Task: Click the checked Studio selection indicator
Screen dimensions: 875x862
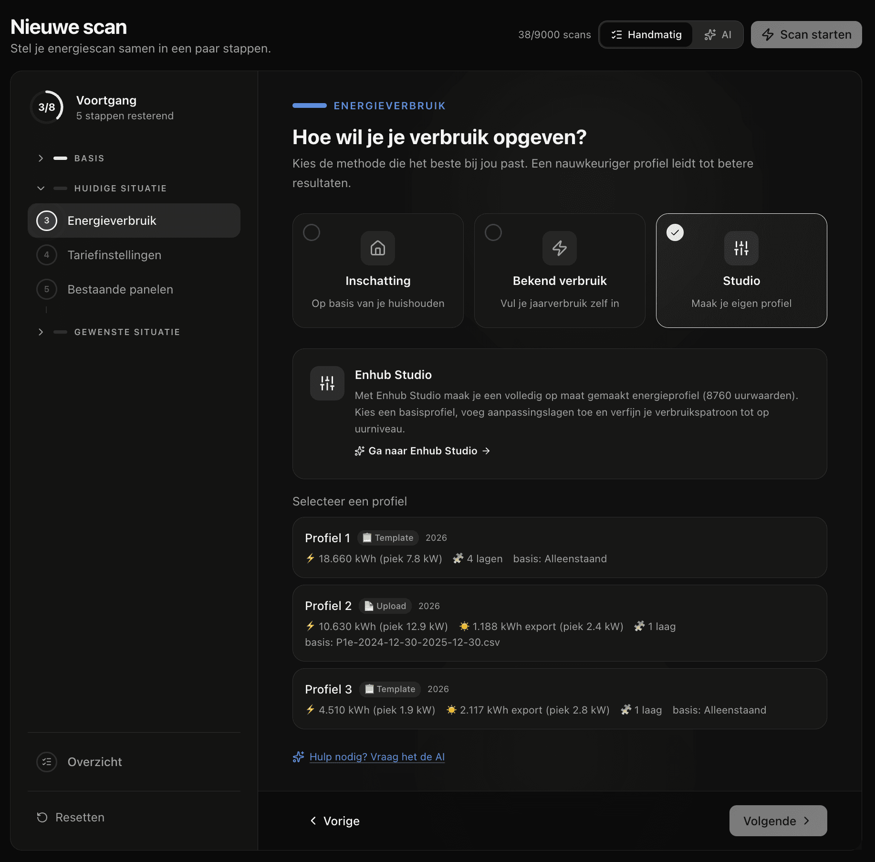Action: click(675, 233)
